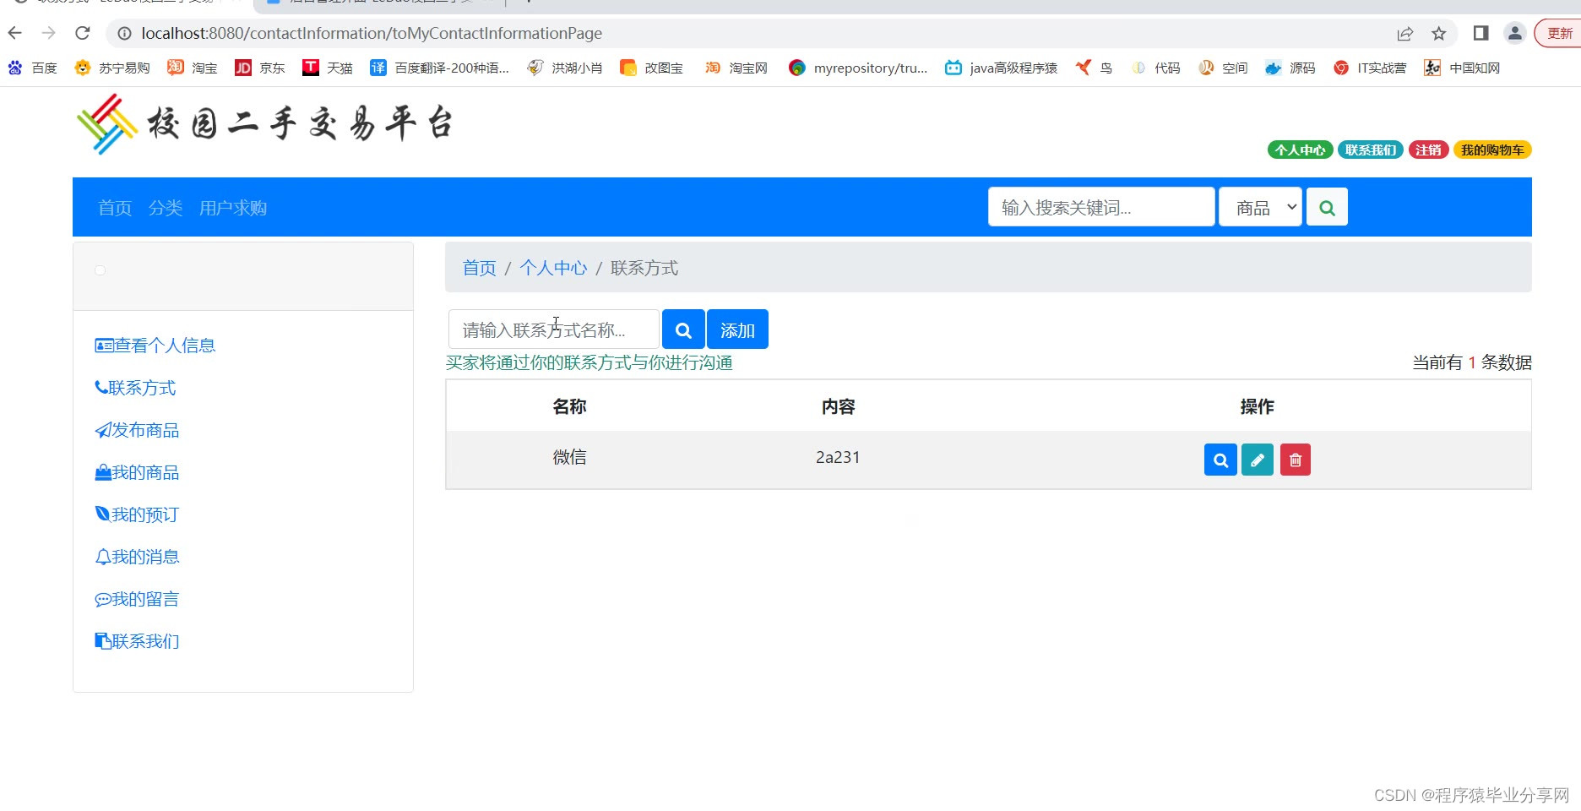The width and height of the screenshot is (1581, 811).
Task: Click the green 个人中心 badge
Action: tap(1300, 150)
